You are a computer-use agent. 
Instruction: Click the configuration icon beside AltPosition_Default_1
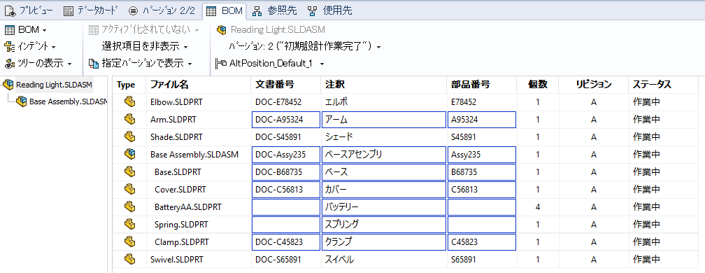tap(221, 64)
